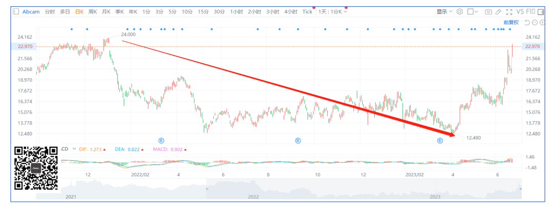Select the drawing pencil tool
Screen dimensions: 553x207
coord(498,12)
